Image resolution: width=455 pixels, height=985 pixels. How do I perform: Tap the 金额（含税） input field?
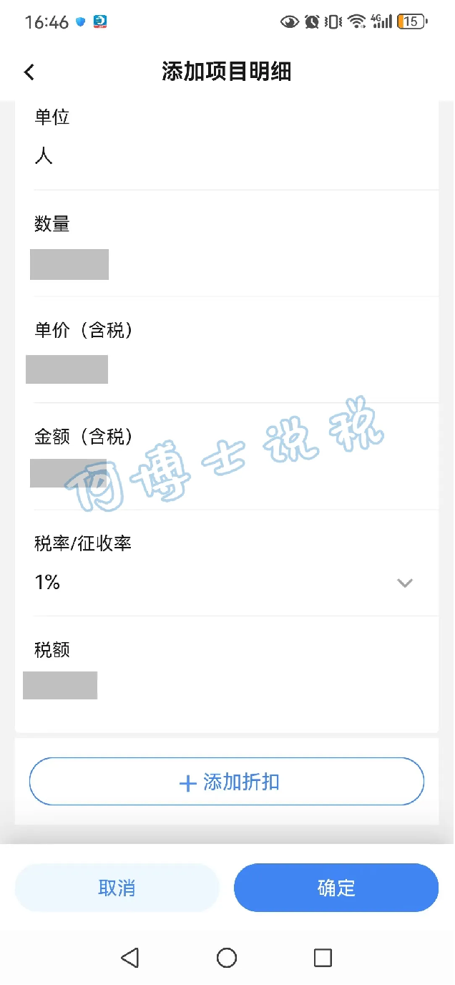click(x=69, y=473)
